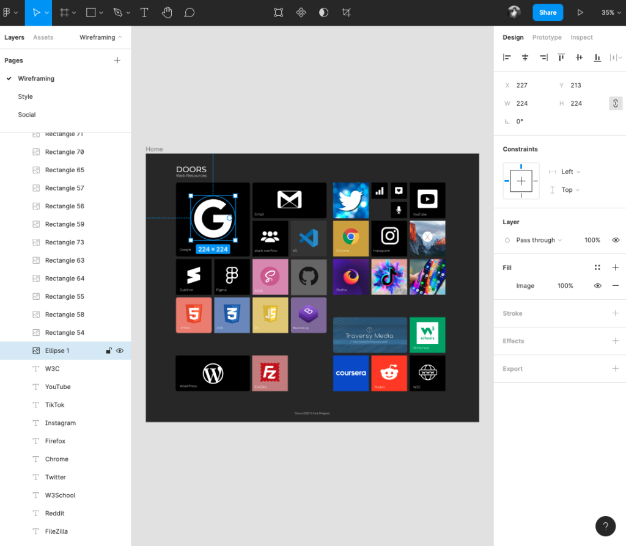The width and height of the screenshot is (626, 546).
Task: Click the Create component icon
Action: (x=301, y=12)
